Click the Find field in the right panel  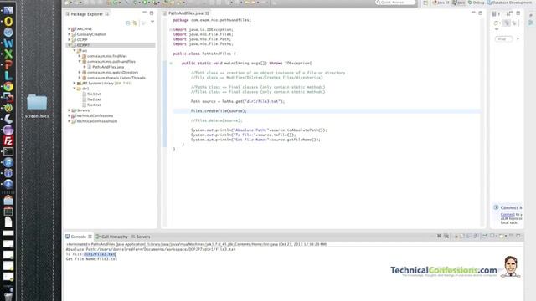(x=504, y=39)
